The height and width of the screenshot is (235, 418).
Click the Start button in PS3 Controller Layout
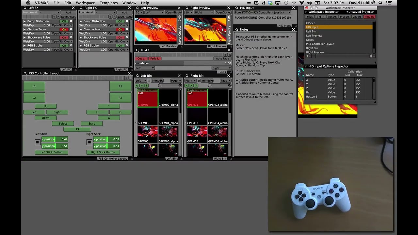91,124
